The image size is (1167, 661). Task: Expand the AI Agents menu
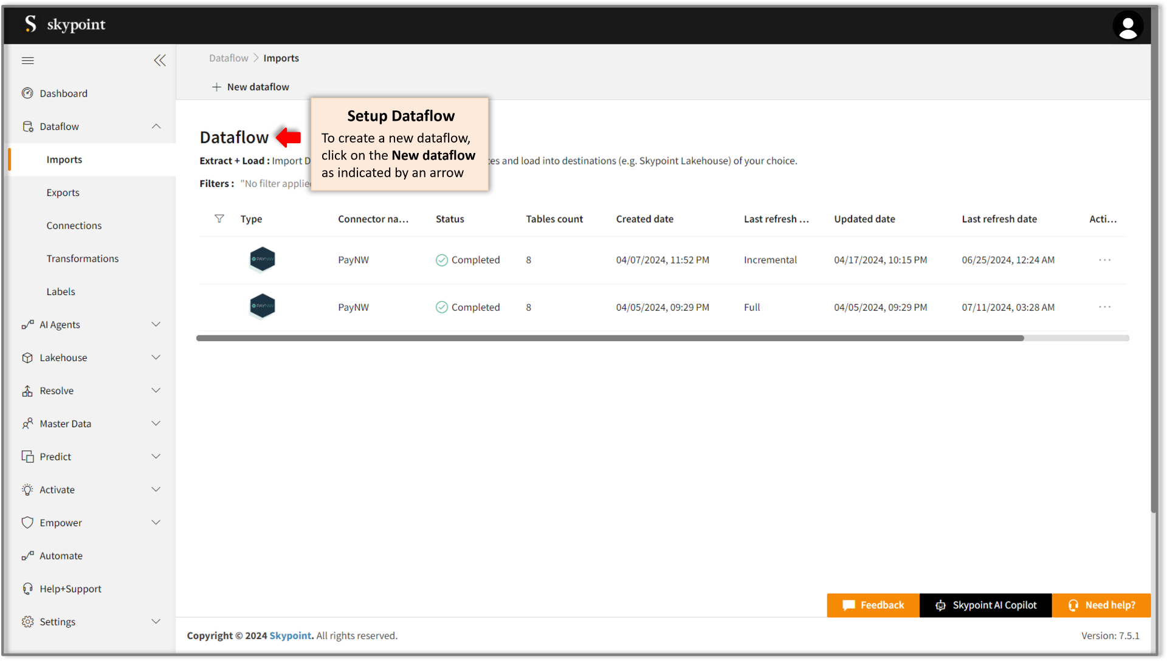click(x=156, y=325)
